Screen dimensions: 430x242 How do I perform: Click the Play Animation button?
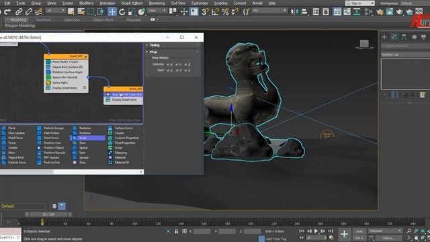pos(316,231)
